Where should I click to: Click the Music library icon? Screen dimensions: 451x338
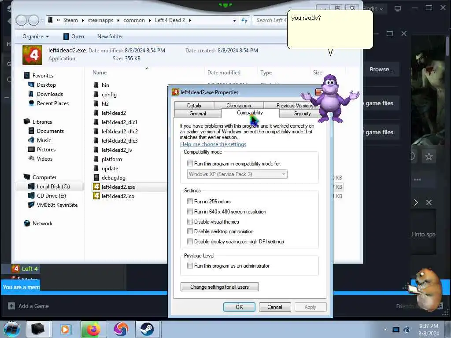31,140
